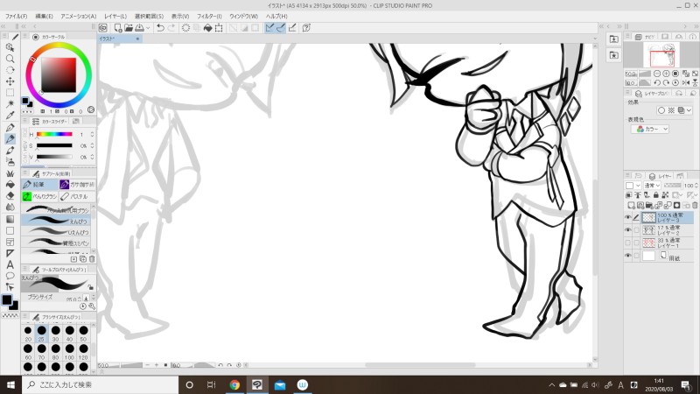Select the Auto select magic wand tool
Viewport: 700px width, 394px height.
(x=10, y=104)
